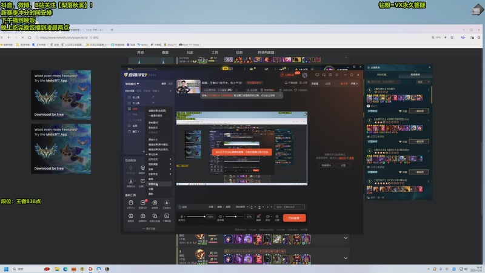
Task: Close the 云顶阵容 overlay panel
Action: (429, 67)
